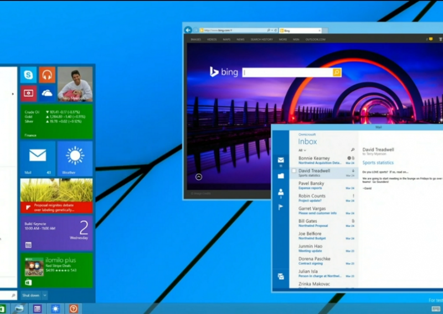Open the Calendar tile showing Build Keynote

click(56, 233)
